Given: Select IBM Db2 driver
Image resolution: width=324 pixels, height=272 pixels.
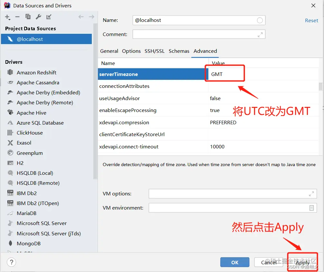Looking at the screenshot, I should (x=27, y=193).
